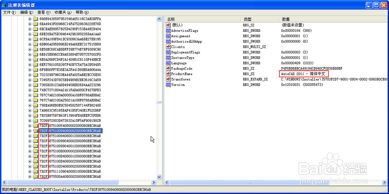This screenshot has width=389, height=194.
Task: Expand key 6F9E66FF7E38E3A3FA41D89E8A906A4A
Action: (x=30, y=70)
